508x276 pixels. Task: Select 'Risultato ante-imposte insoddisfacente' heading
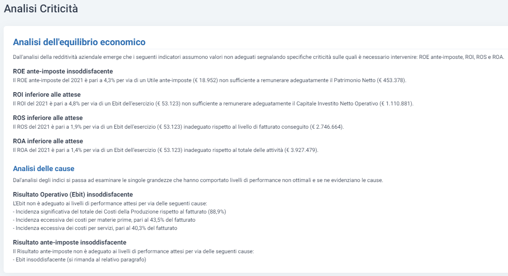(70, 242)
